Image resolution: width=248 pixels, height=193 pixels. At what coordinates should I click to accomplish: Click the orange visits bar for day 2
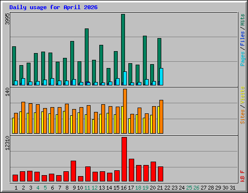click(23, 118)
